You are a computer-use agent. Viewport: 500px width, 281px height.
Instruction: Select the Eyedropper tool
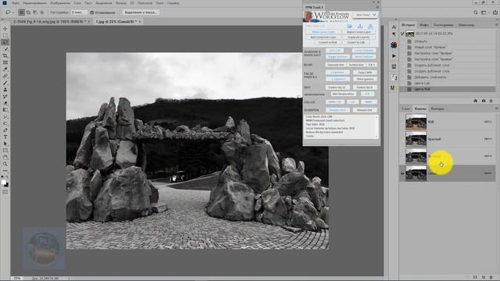click(5, 69)
